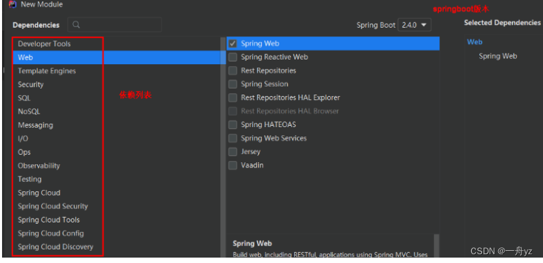Click the IntelliJ logo in the title bar

[x=12, y=5]
